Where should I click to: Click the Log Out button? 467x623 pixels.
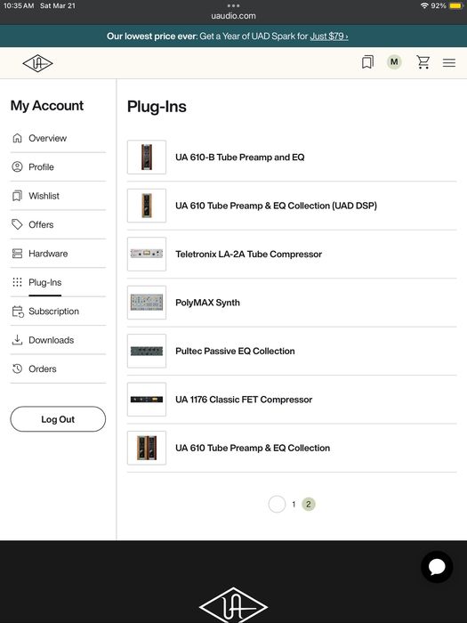pyautogui.click(x=58, y=419)
